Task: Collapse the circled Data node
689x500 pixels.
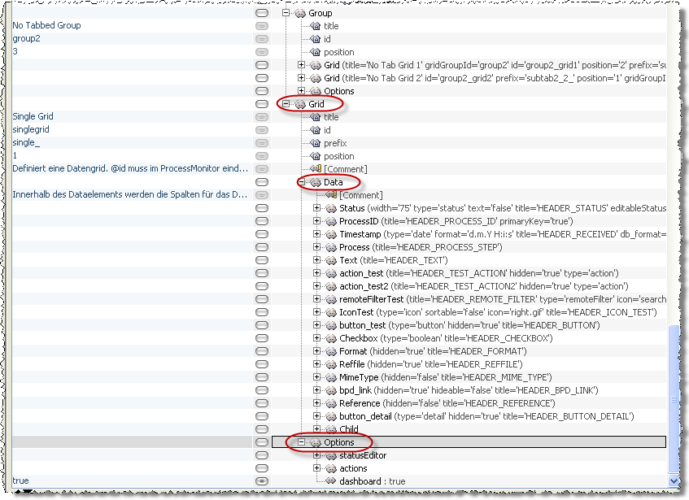Action: click(303, 182)
